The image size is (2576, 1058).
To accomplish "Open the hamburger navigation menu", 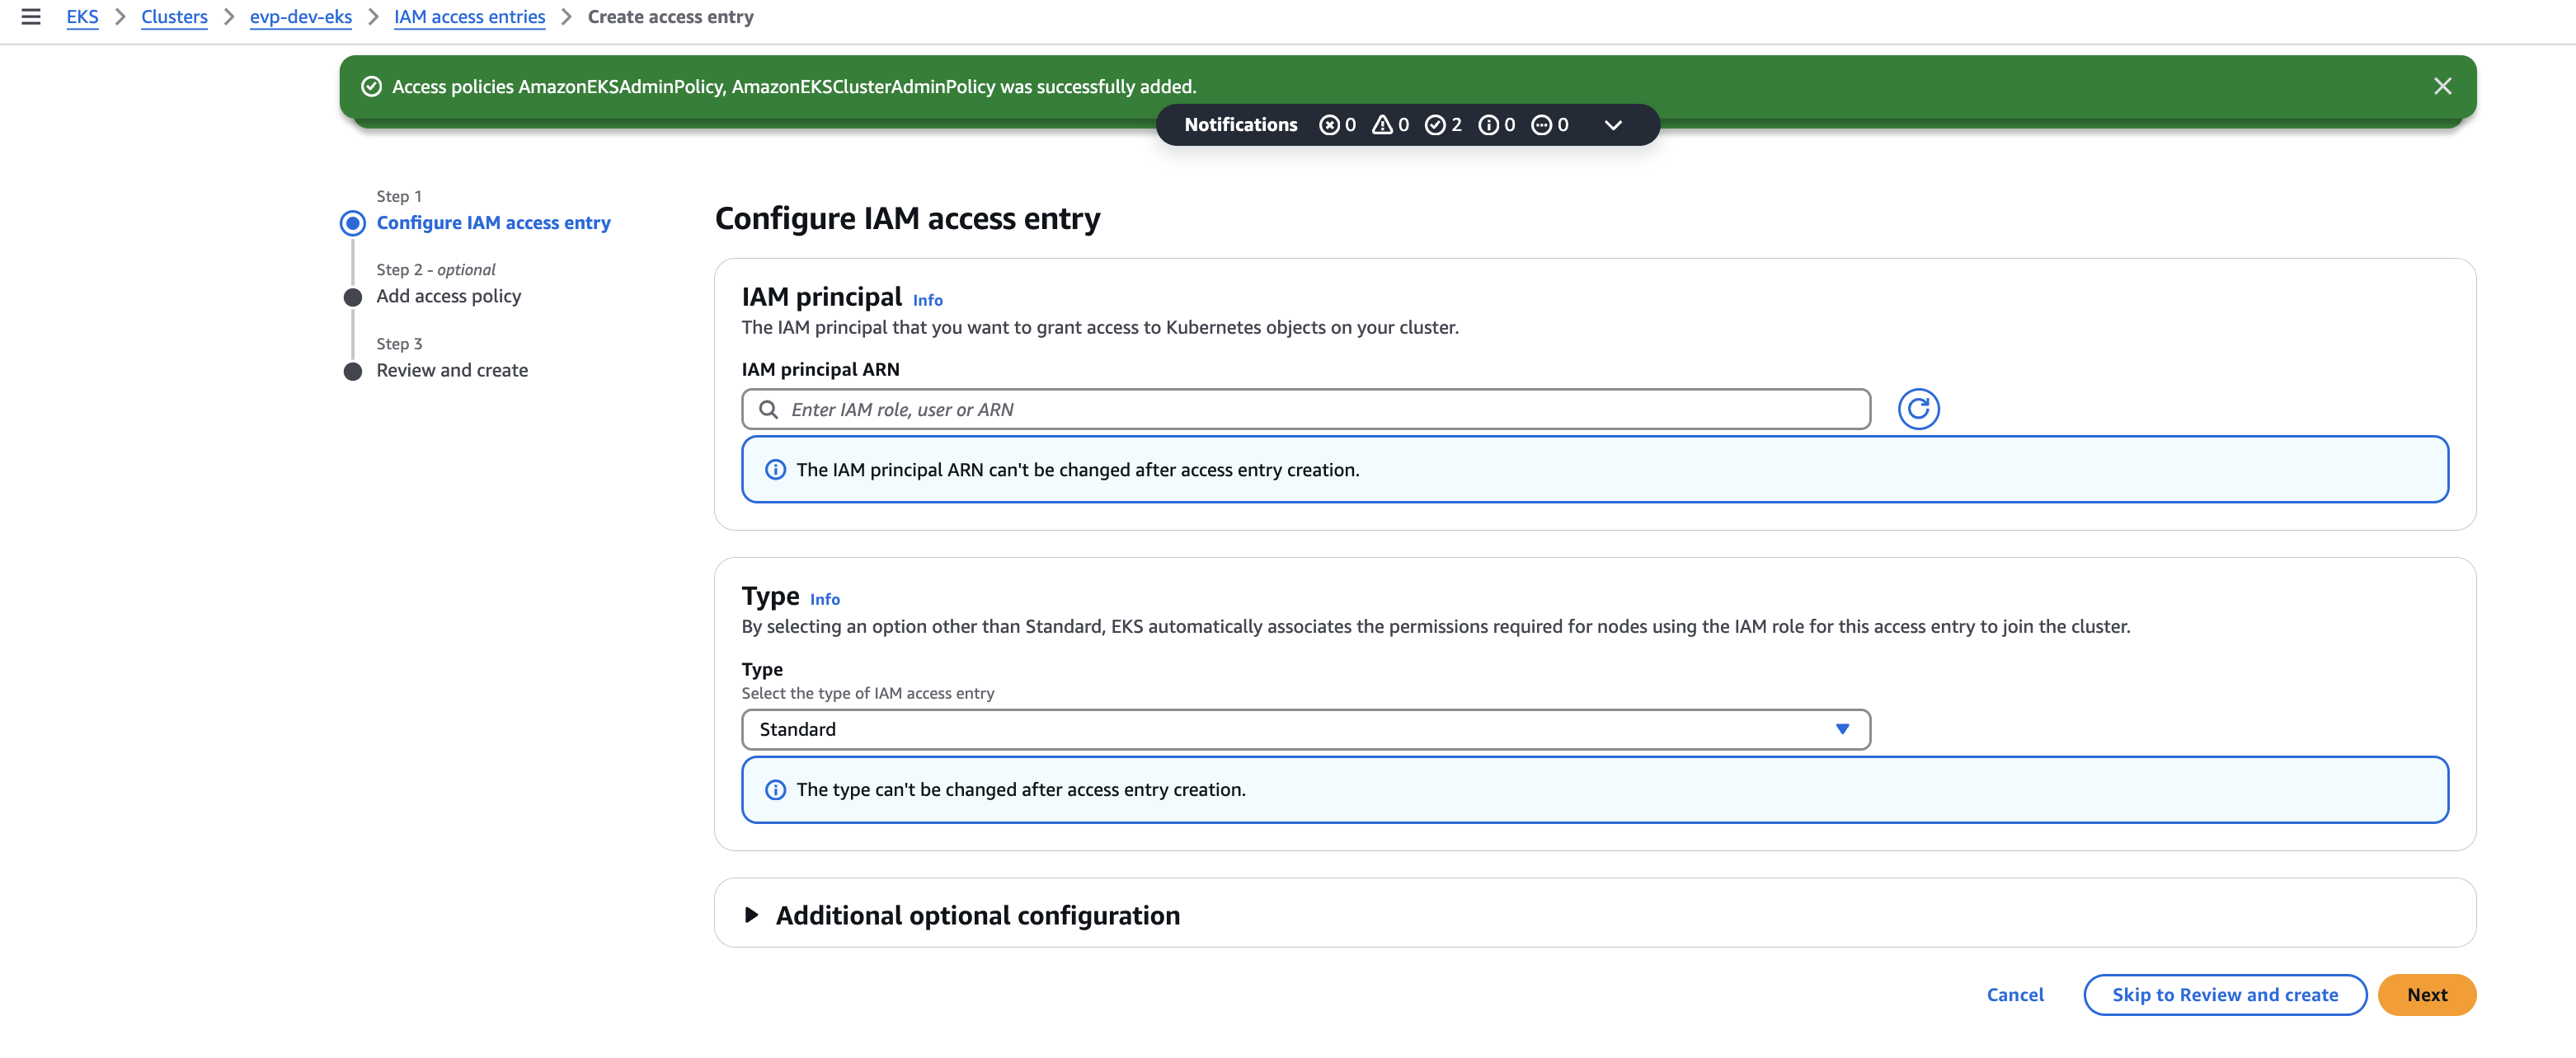I will (x=31, y=17).
